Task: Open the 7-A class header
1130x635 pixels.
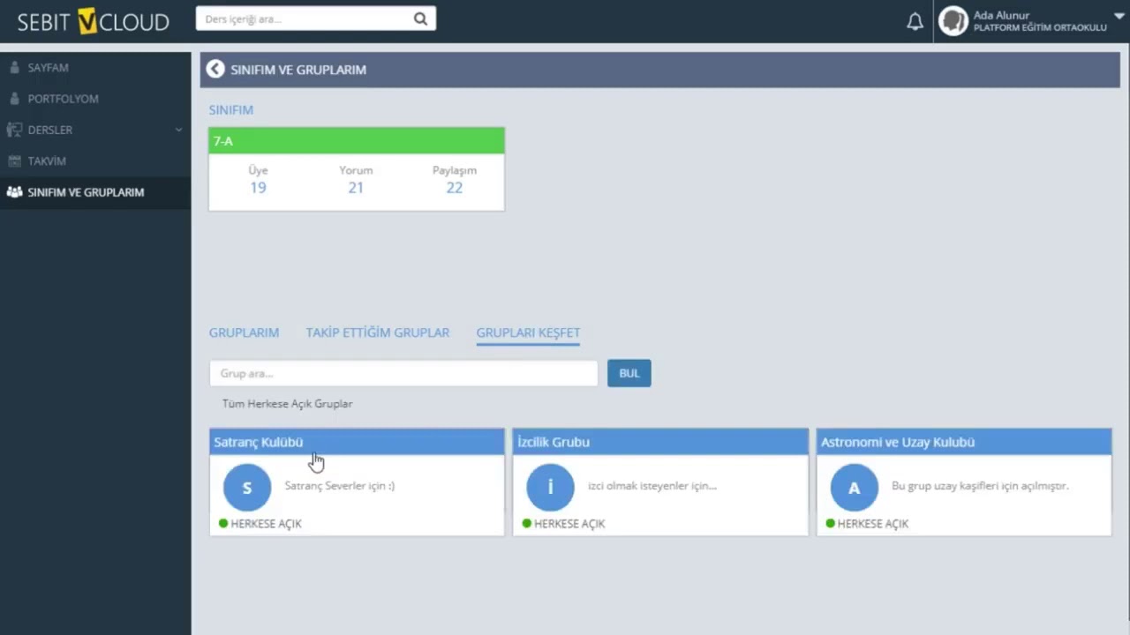Action: (x=357, y=141)
